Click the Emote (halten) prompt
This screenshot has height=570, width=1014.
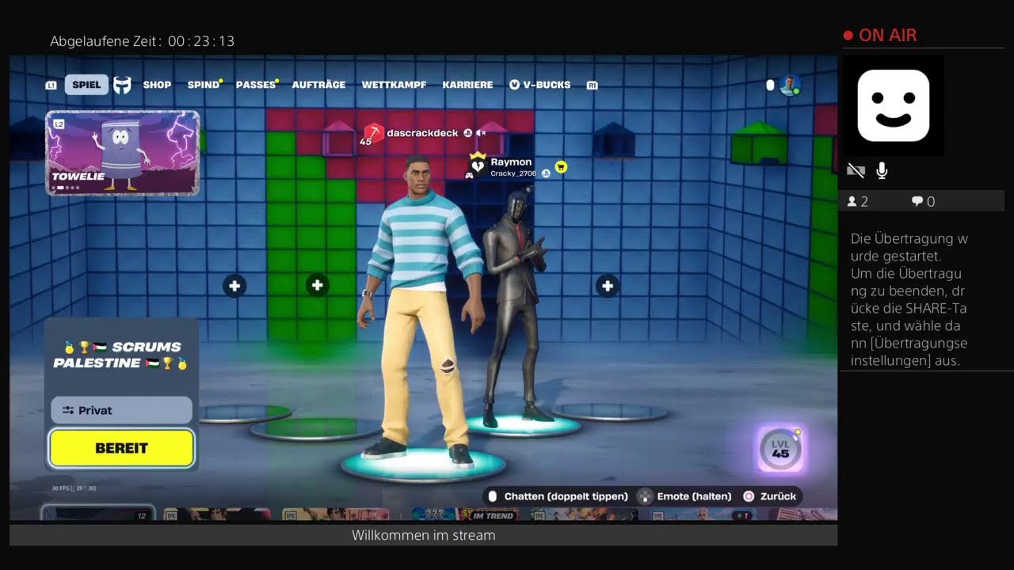[695, 496]
